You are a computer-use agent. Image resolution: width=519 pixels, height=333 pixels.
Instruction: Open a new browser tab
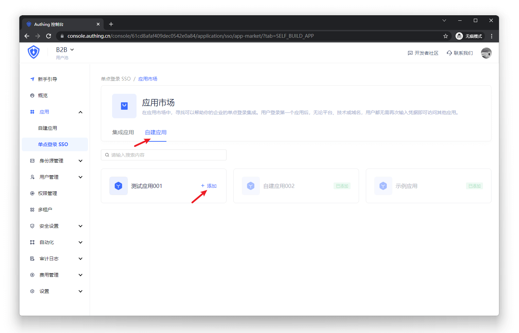pos(111,24)
